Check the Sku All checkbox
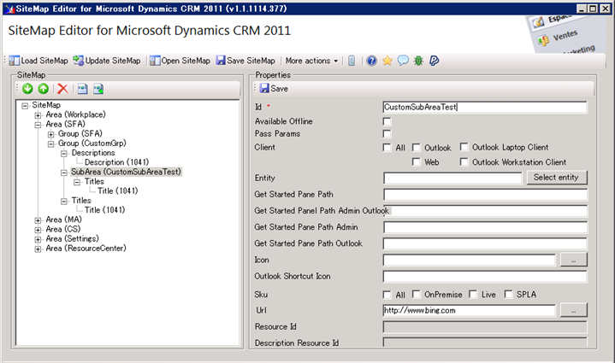The image size is (615, 363). pos(387,295)
